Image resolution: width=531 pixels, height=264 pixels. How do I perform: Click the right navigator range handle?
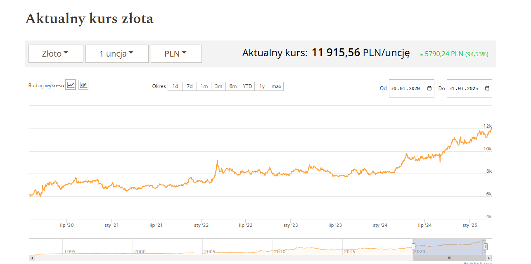pyautogui.click(x=486, y=247)
